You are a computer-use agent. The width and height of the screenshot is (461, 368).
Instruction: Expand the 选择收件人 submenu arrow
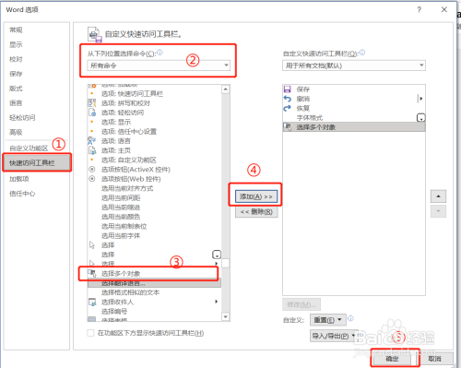pos(217,302)
